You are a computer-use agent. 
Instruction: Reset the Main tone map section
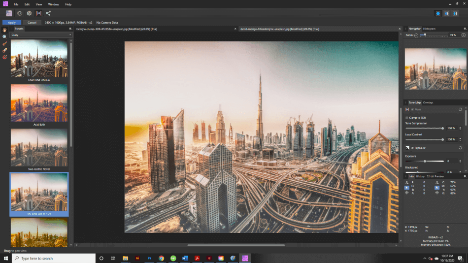click(x=461, y=109)
